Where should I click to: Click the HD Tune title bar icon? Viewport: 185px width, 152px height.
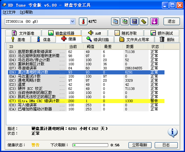pyautogui.click(x=4, y=5)
